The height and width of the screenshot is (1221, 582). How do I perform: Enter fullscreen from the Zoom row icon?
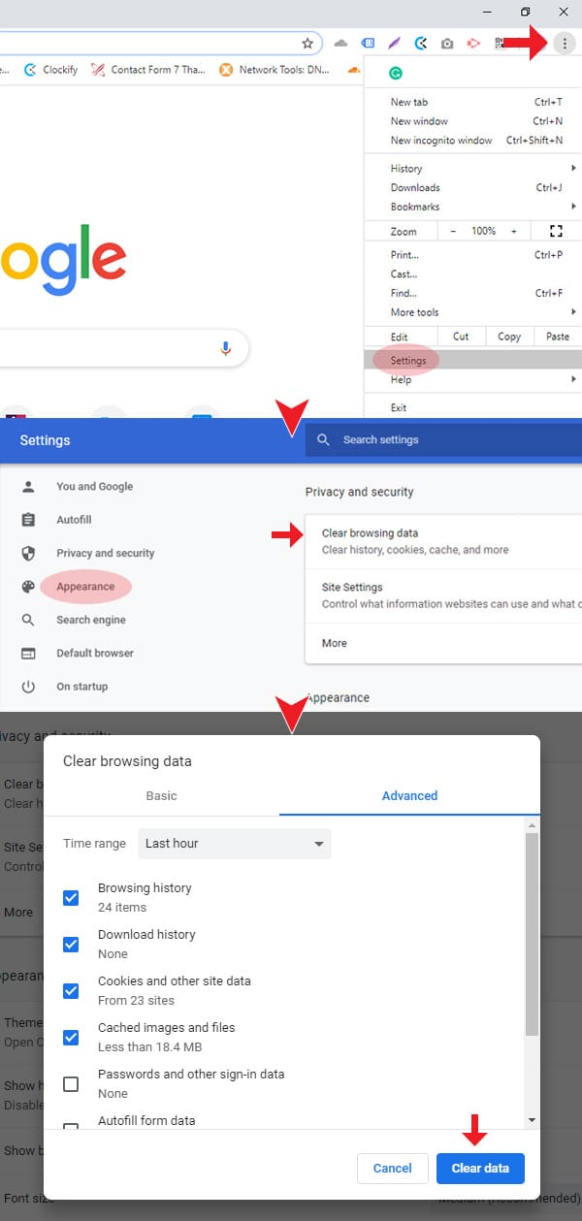[556, 231]
